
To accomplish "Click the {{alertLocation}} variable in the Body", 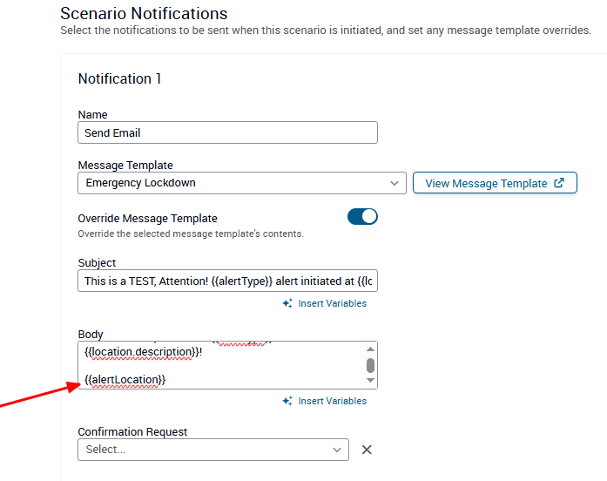I will (x=125, y=380).
